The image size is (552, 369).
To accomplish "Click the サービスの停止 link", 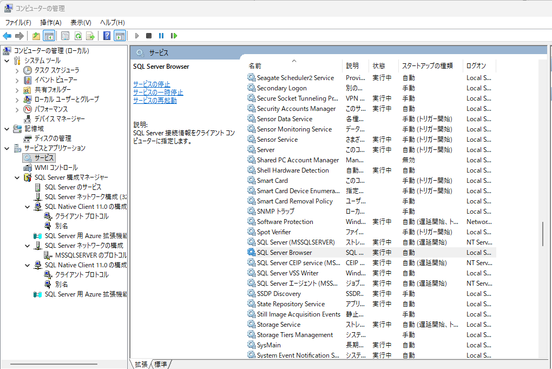I will click(152, 84).
